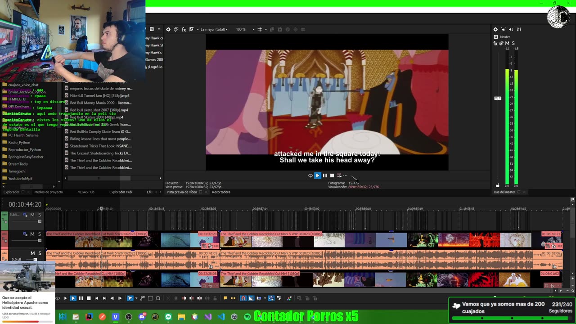The width and height of the screenshot is (576, 324).
Task: Solo the top subtitle track
Action: point(40,215)
